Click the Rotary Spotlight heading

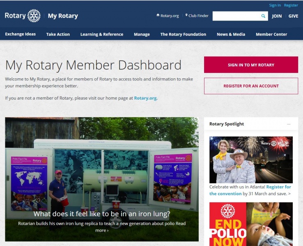click(x=227, y=124)
